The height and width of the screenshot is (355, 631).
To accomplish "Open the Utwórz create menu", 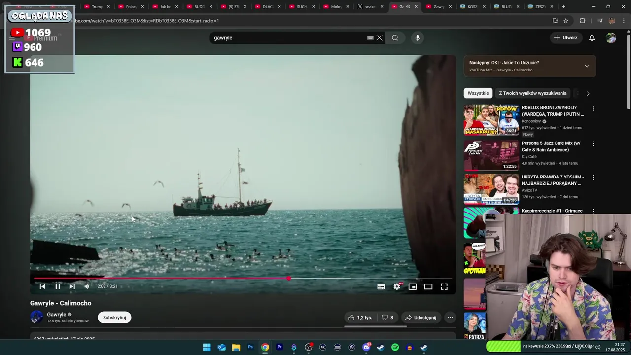I will 565,38.
